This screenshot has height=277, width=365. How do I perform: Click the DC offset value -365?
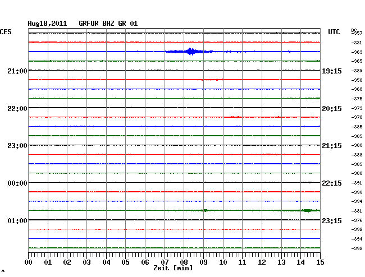(357, 61)
